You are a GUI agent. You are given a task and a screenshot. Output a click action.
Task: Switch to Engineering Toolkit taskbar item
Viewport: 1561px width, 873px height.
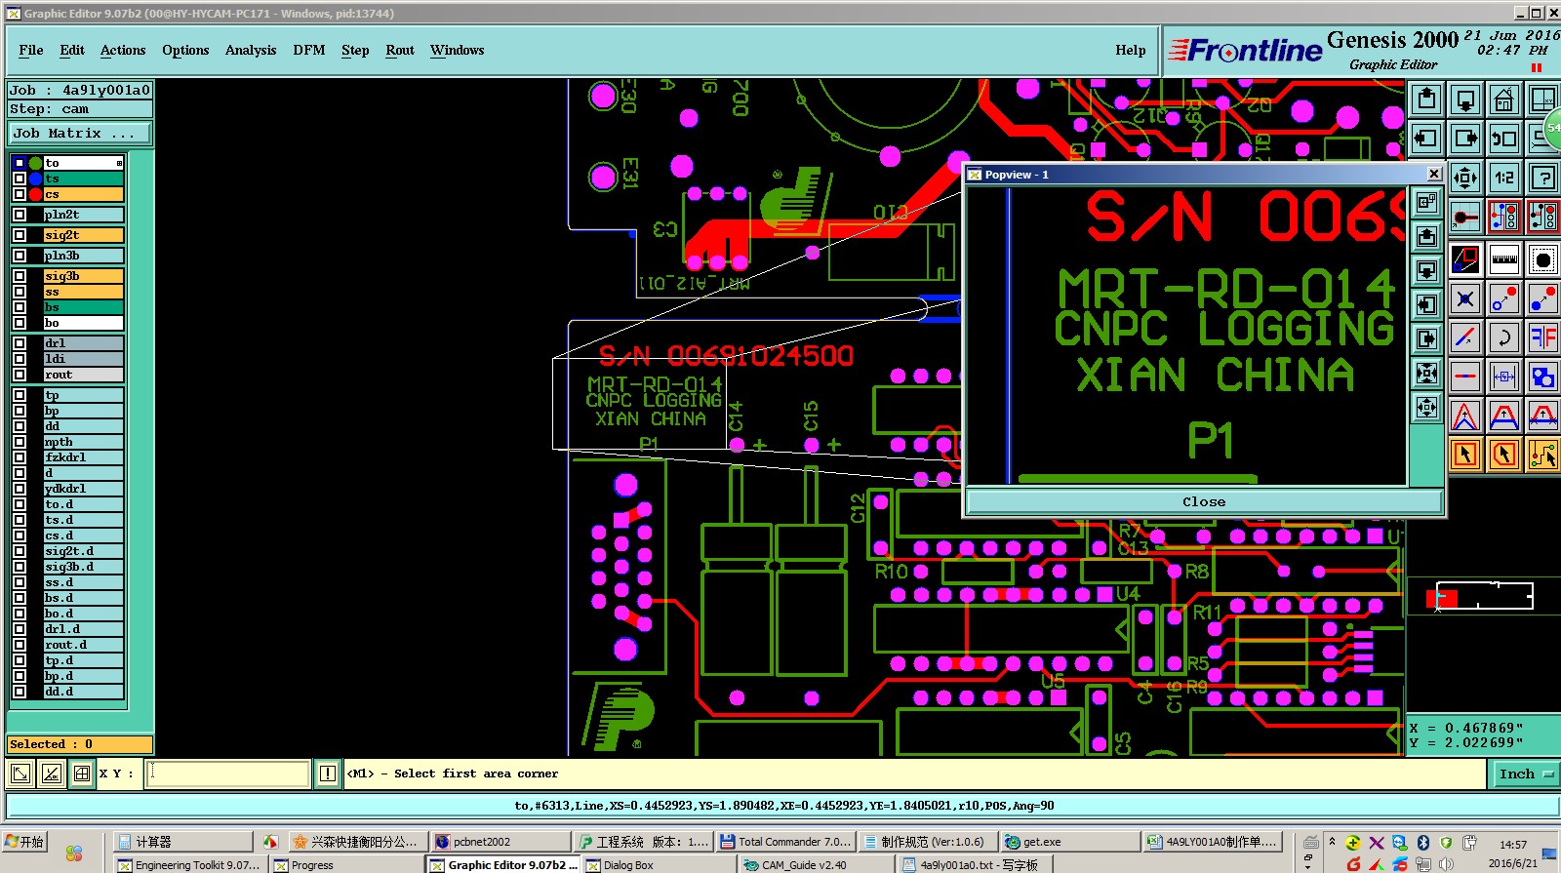coord(190,865)
